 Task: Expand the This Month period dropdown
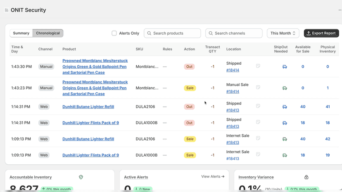coord(283,33)
